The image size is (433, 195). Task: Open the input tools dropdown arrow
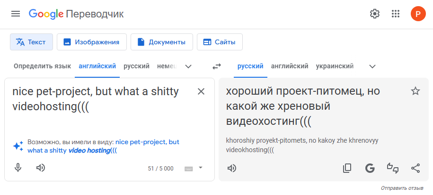point(201,168)
